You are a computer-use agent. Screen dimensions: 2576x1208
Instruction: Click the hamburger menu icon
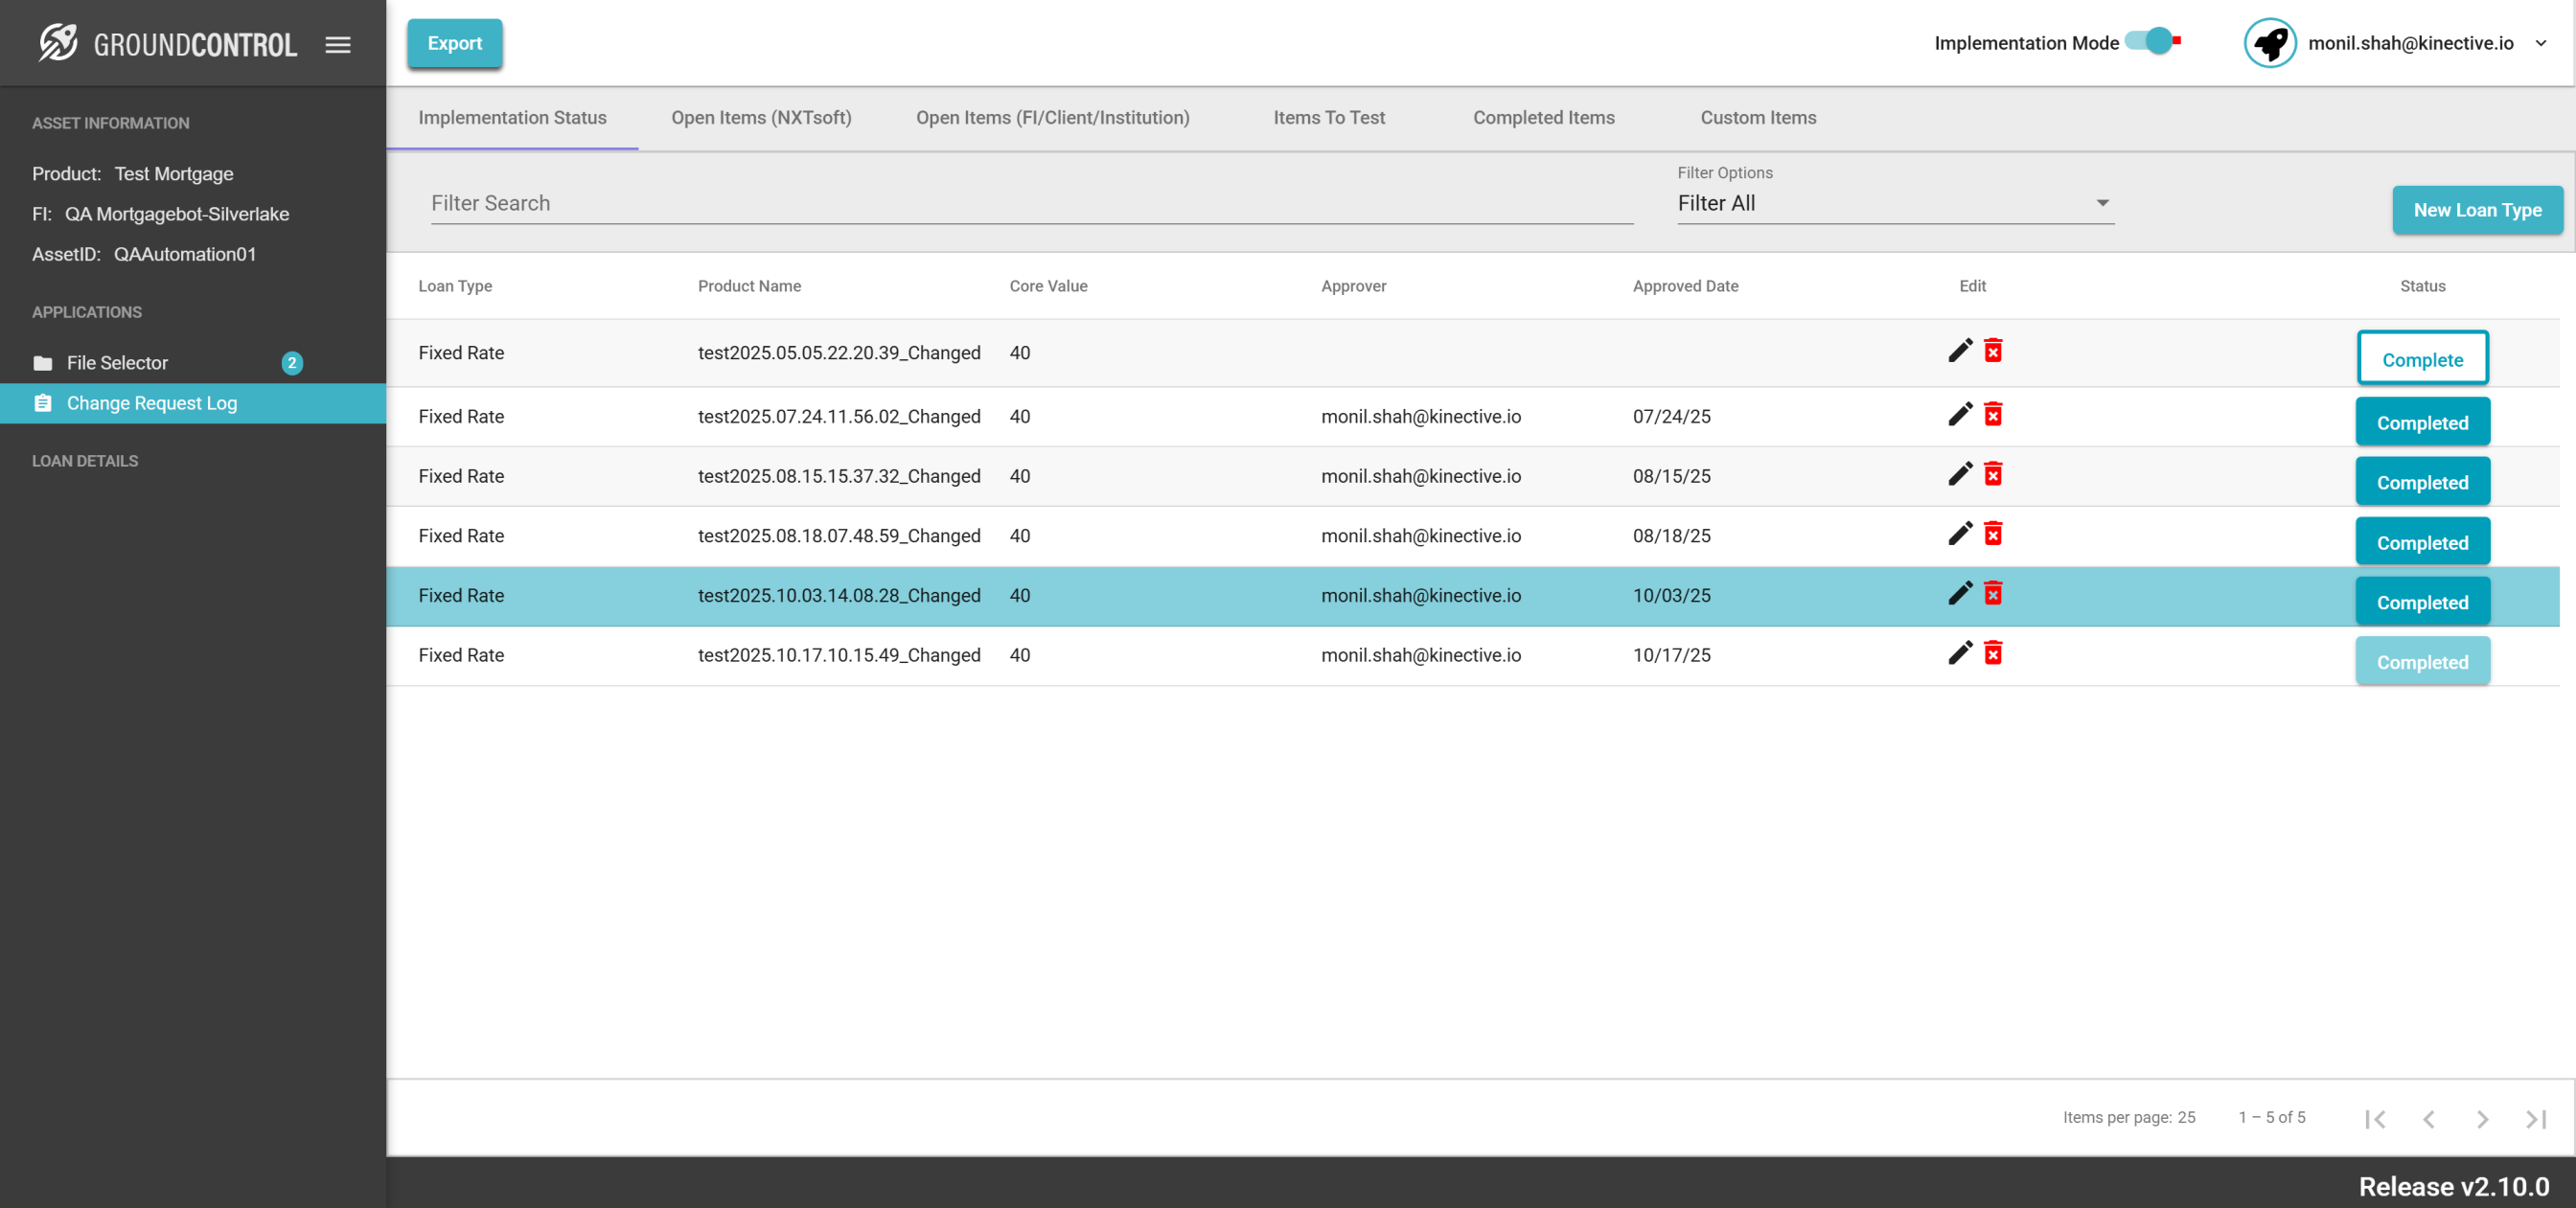coord(338,44)
